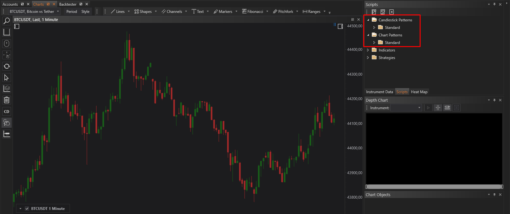The width and height of the screenshot is (510, 214).
Task: Pin the Scripts panel
Action: 494,4
